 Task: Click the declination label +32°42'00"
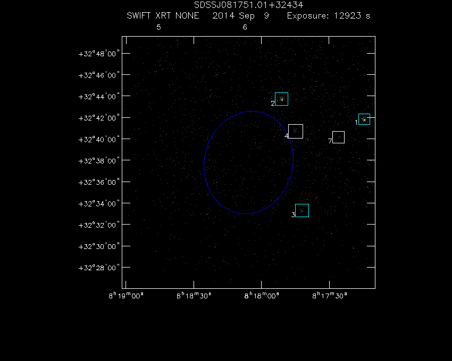99,118
